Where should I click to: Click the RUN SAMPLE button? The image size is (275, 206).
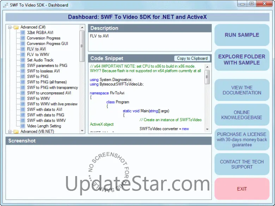tap(242, 35)
